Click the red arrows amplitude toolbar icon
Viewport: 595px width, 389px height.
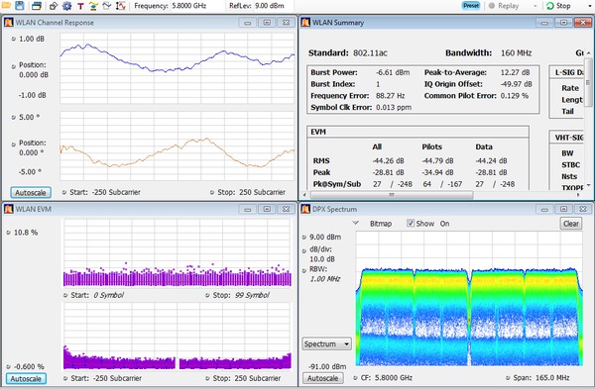pyautogui.click(x=120, y=6)
